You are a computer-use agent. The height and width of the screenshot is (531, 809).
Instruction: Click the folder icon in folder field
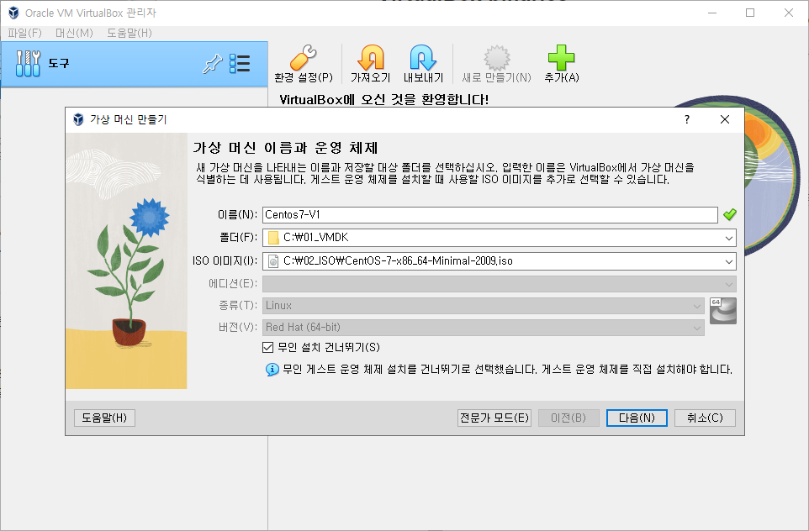pyautogui.click(x=274, y=238)
